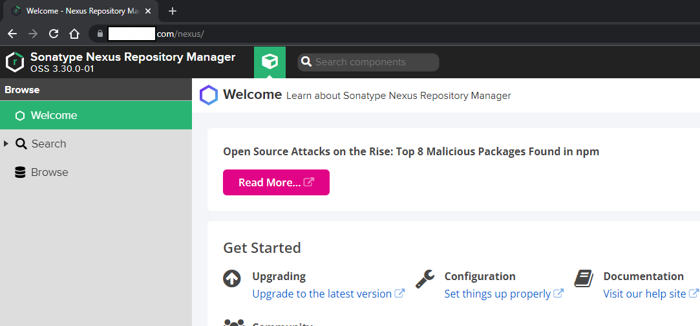Open Upgrade to the latest version link
700x326 pixels.
pos(322,294)
